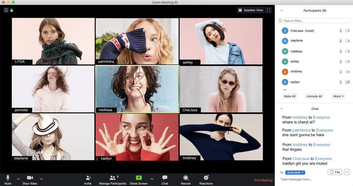
Task: Open share options arrow beside Share Screen
Action: pos(152,179)
